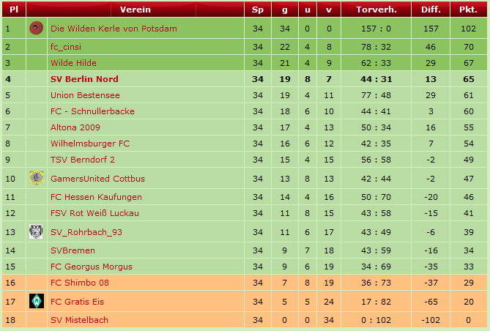
Task: Click the Die Wilden Kerle von Potsdam crest
Action: click(x=36, y=29)
